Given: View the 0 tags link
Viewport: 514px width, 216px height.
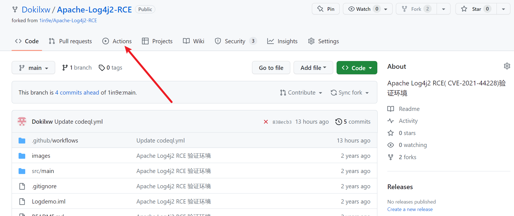Looking at the screenshot, I should coord(110,68).
